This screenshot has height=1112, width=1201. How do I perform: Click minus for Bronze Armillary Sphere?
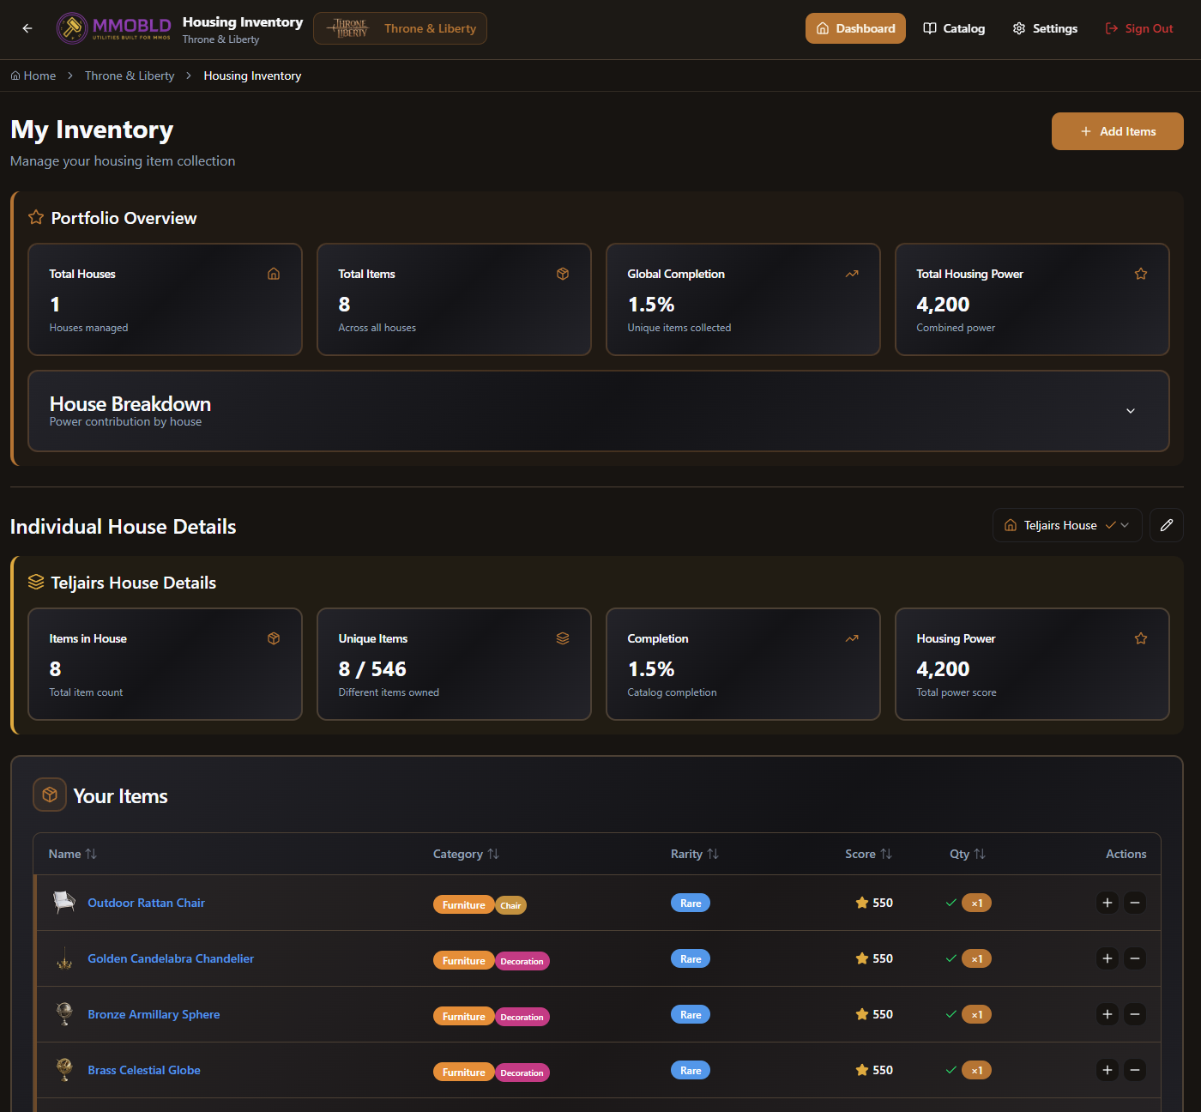tap(1135, 1014)
